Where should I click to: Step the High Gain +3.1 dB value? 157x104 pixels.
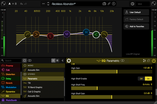151,68
